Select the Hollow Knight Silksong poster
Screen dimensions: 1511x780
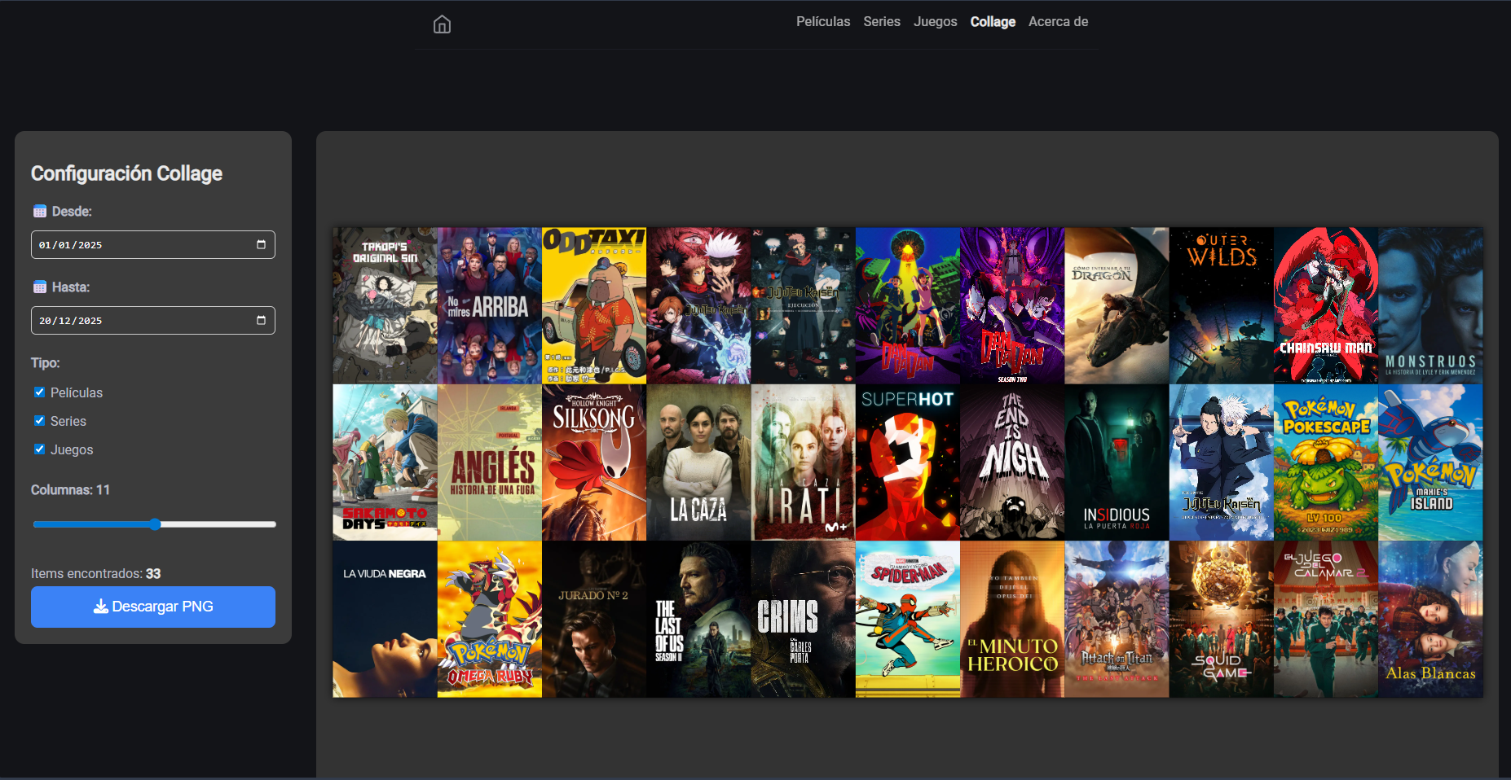tap(594, 462)
